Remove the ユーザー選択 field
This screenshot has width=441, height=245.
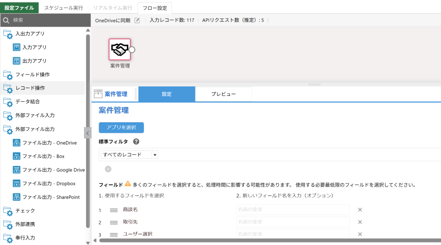[x=360, y=234]
